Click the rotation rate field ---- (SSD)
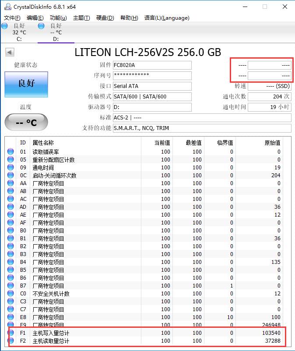 pyautogui.click(x=270, y=86)
